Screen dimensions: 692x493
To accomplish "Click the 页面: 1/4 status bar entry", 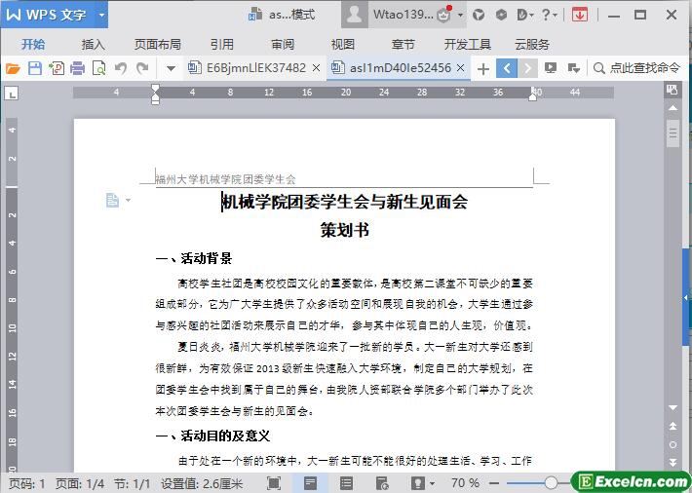I will 80,483.
